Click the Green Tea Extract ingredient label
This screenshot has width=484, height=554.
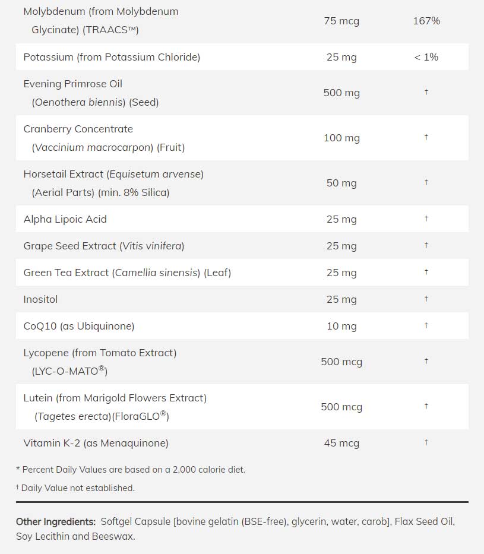(x=127, y=273)
